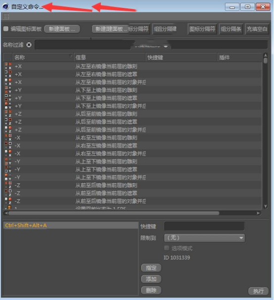274x300 pixels.
Task: Enable the 编辑图标面板 checkbox
Action: pyautogui.click(x=6, y=29)
